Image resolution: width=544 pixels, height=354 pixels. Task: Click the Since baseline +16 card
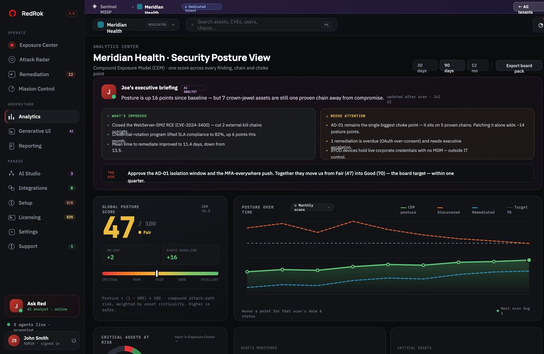click(190, 254)
